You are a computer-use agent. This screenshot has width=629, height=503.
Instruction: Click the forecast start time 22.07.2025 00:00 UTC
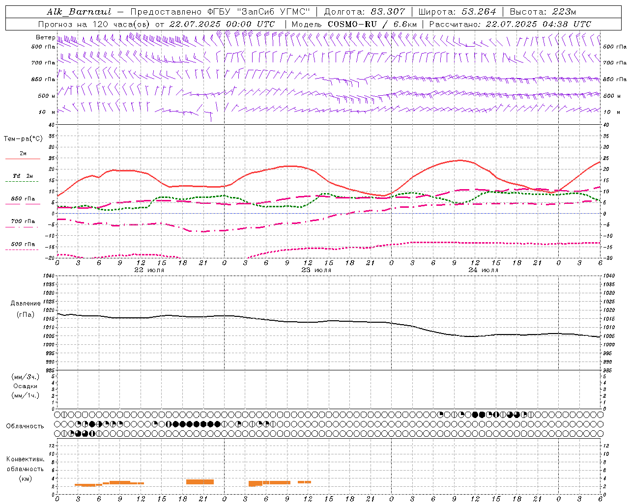(222, 24)
